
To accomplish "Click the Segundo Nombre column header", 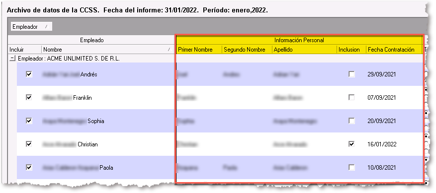I will (247, 50).
